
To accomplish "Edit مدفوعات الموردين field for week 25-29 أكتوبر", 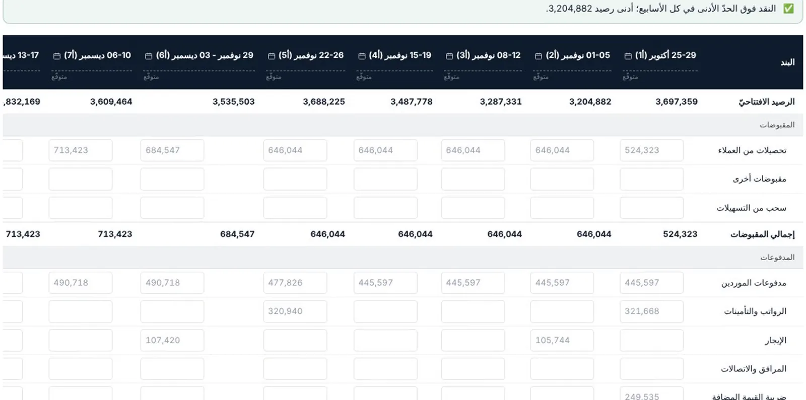I will click(651, 283).
